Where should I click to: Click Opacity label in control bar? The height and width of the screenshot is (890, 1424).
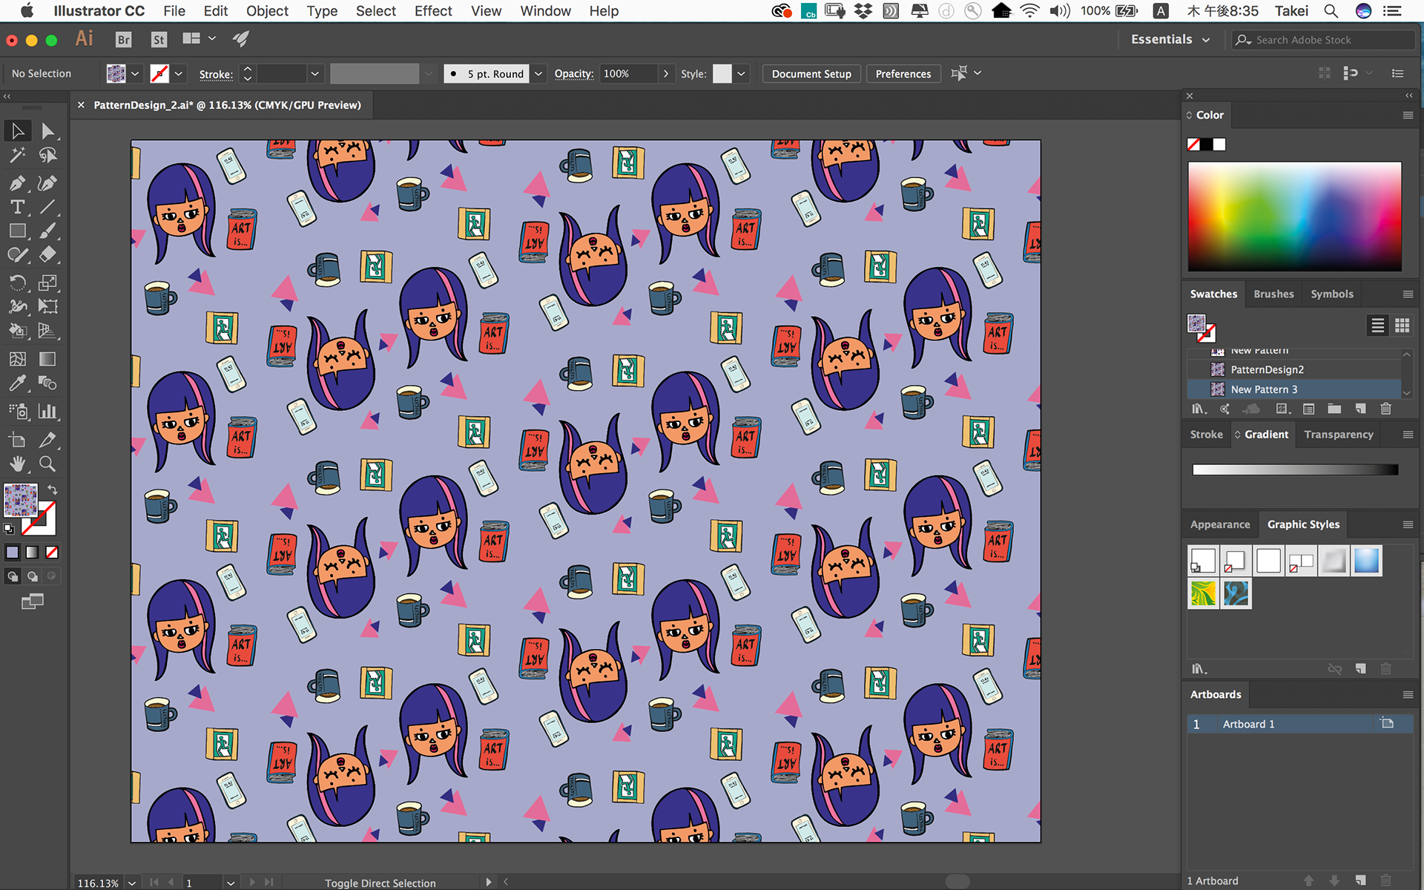pos(574,73)
